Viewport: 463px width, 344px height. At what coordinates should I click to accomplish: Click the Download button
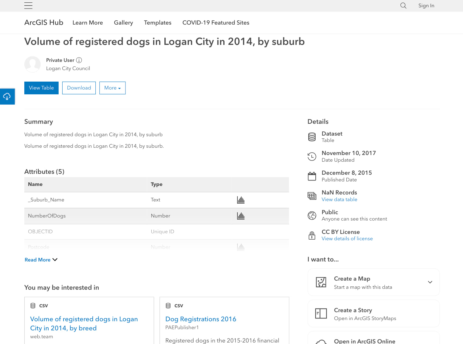pyautogui.click(x=79, y=88)
